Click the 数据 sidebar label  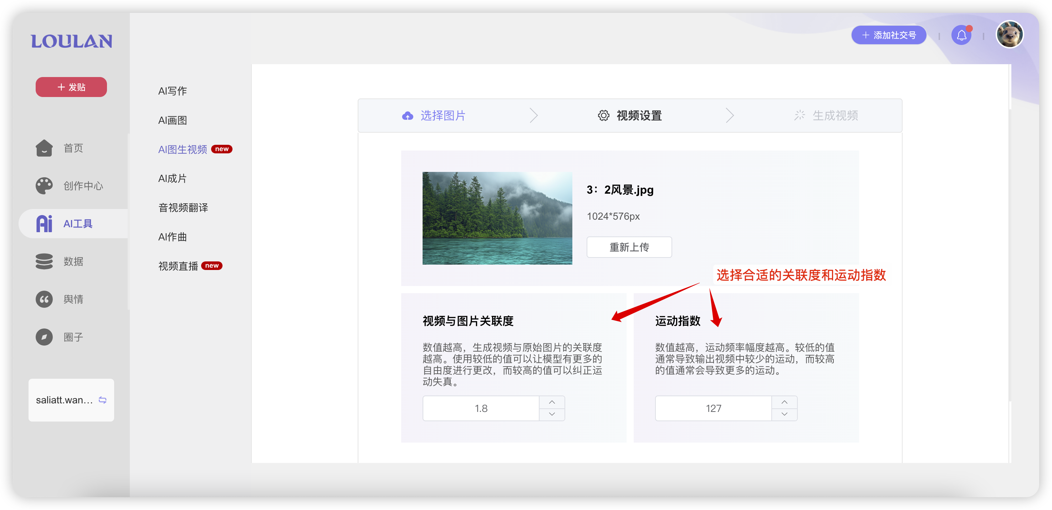coord(73,261)
